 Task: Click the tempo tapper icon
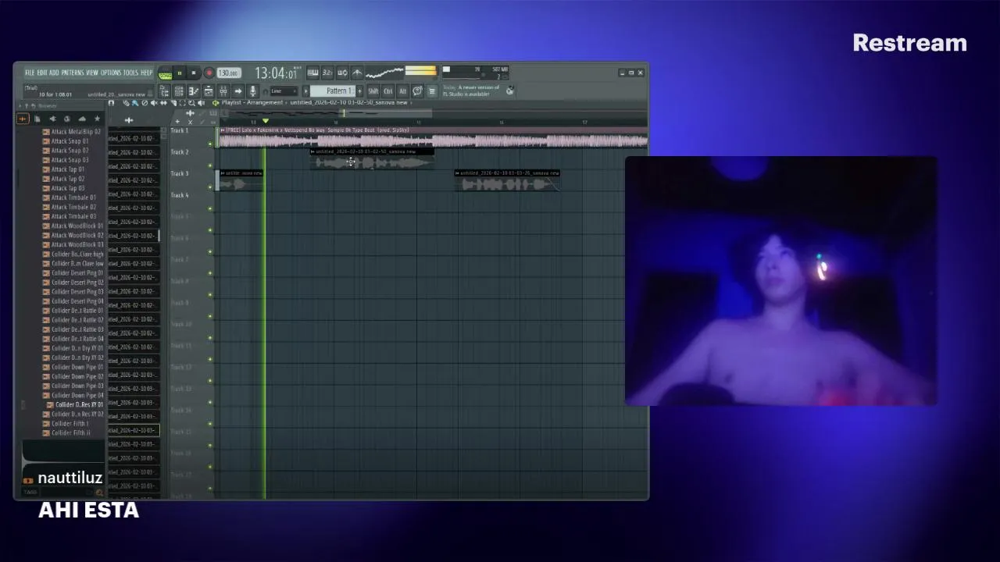[417, 91]
